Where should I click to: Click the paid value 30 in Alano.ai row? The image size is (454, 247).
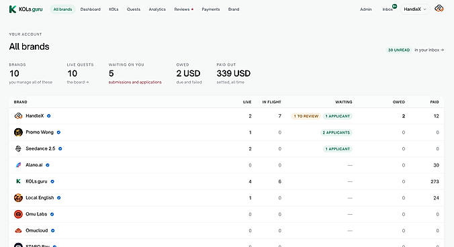(x=437, y=165)
